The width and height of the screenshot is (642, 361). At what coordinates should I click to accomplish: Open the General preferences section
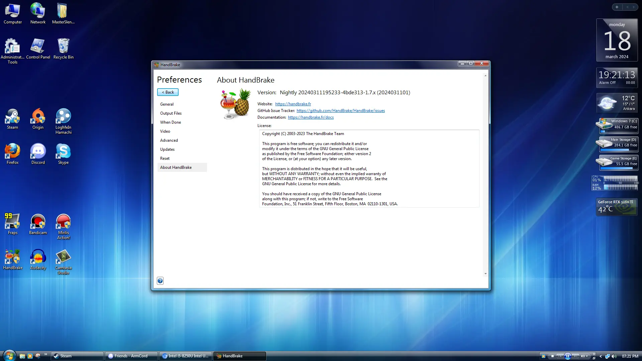(167, 104)
